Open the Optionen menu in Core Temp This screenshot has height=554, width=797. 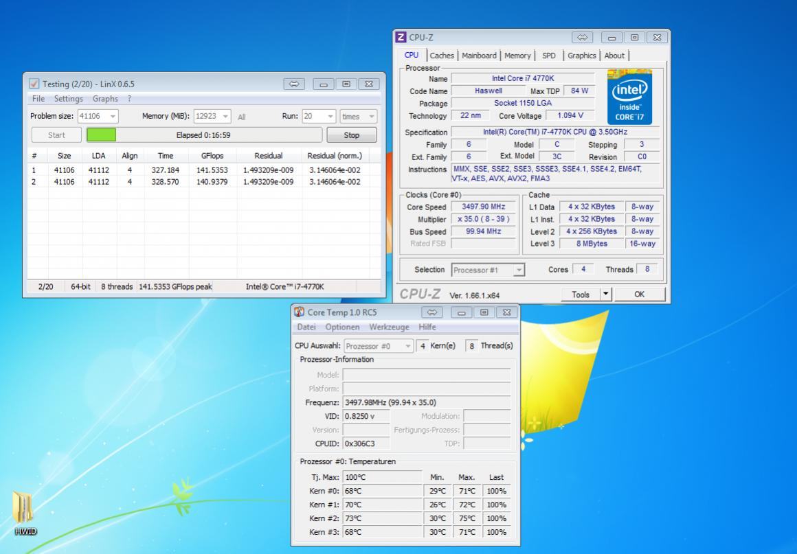pyautogui.click(x=342, y=327)
